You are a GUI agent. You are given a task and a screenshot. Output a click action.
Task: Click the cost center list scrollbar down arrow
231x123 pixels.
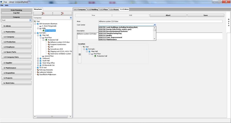coord(155,39)
